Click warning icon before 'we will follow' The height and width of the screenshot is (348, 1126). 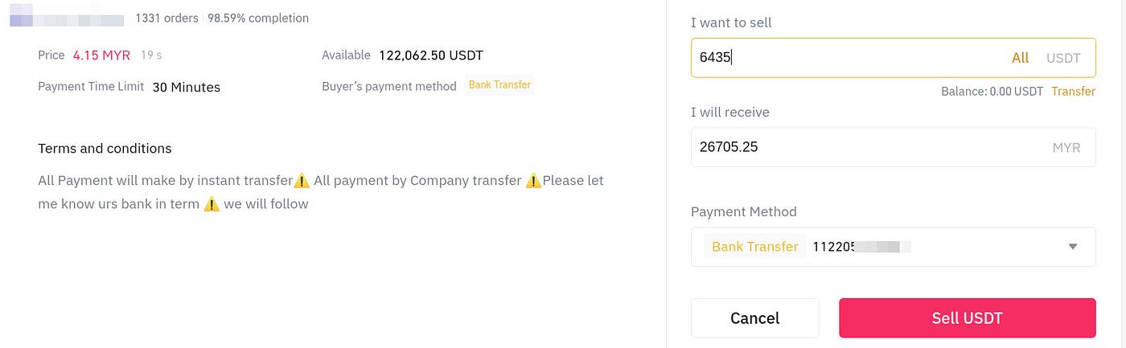pyautogui.click(x=212, y=204)
